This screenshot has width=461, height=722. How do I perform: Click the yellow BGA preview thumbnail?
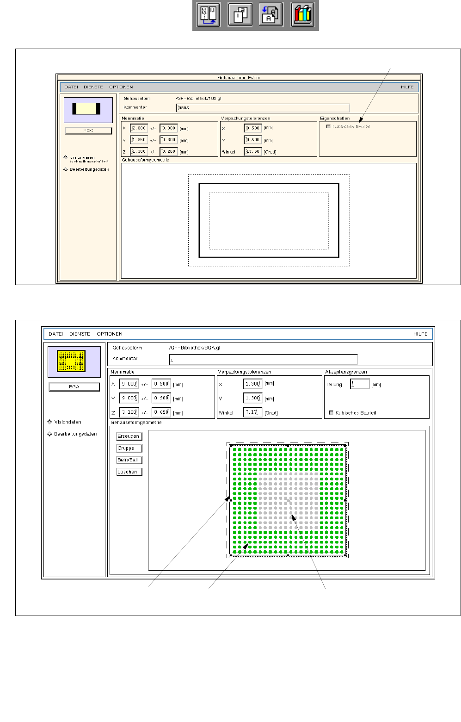(x=74, y=361)
